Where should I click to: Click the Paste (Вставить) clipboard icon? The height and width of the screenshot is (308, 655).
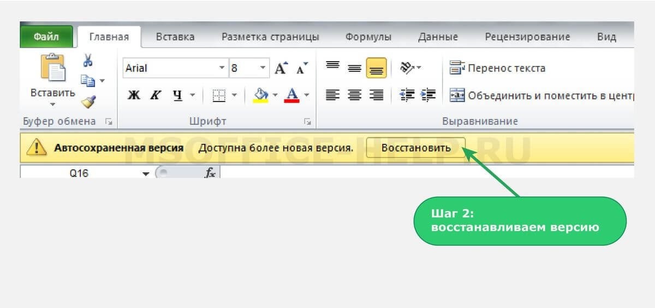[x=52, y=68]
